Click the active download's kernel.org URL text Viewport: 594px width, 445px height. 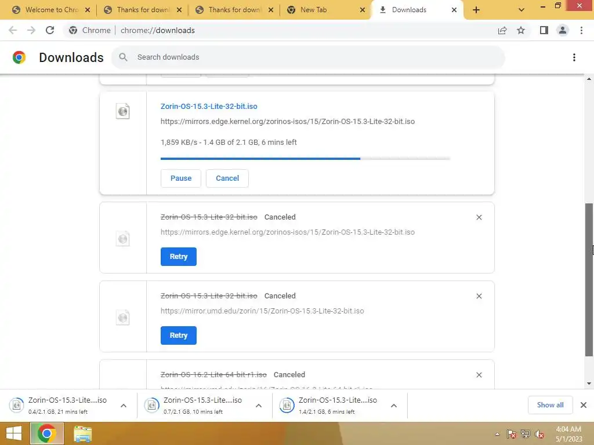tap(288, 122)
